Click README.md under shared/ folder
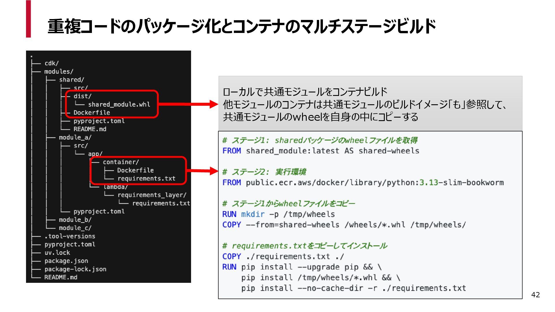This screenshot has width=555, height=312. click(90, 129)
